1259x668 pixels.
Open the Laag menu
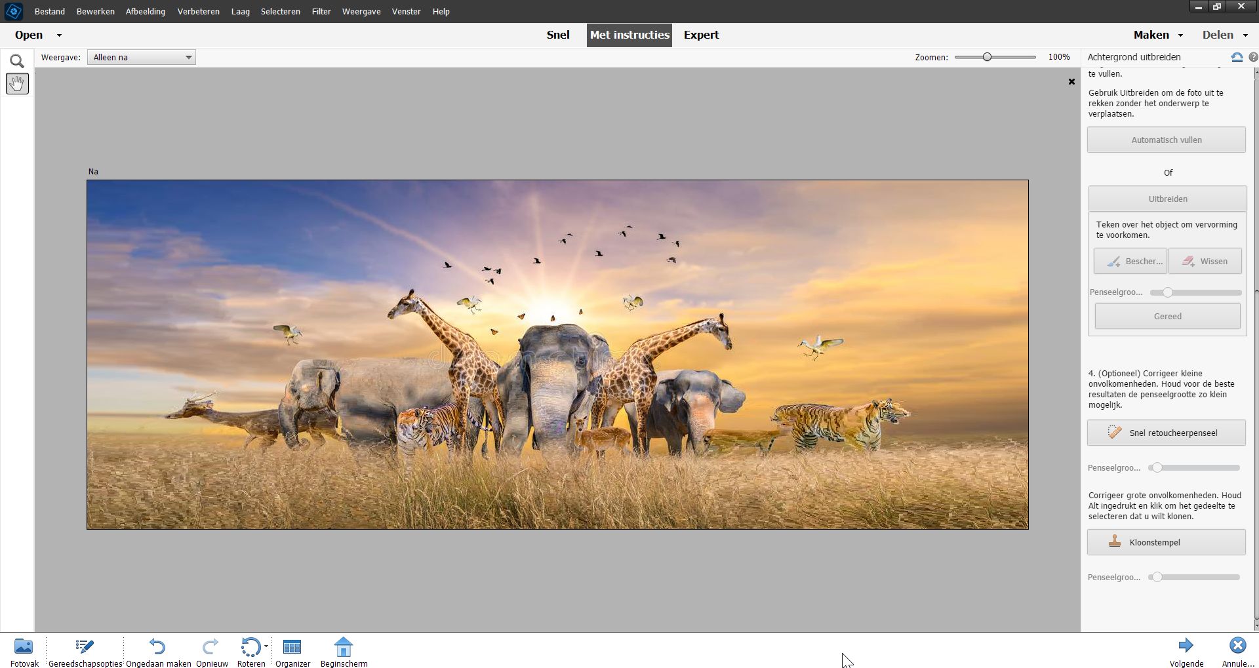(x=241, y=11)
